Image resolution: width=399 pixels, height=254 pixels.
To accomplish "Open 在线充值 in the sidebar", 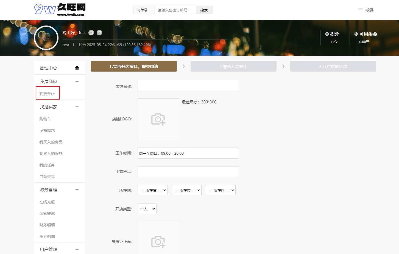I will pos(47,202).
